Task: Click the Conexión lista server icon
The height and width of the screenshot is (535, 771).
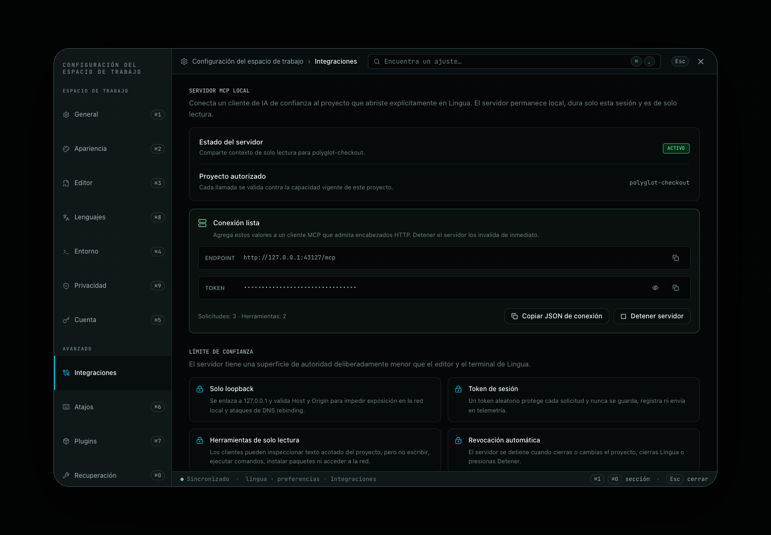Action: (x=202, y=223)
